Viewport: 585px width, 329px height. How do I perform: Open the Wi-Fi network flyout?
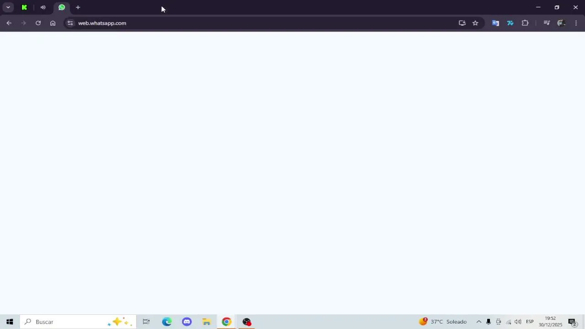(508, 322)
